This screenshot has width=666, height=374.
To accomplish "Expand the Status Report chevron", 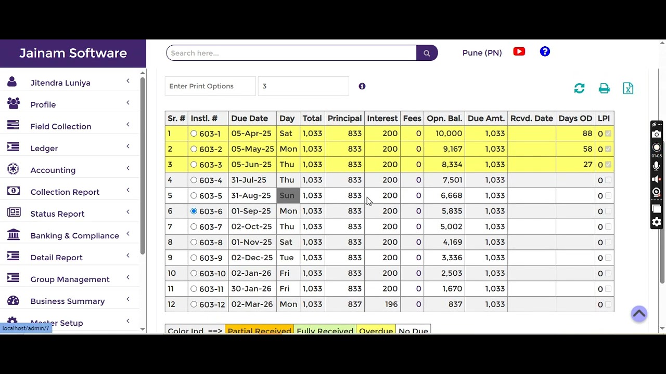I will (127, 212).
